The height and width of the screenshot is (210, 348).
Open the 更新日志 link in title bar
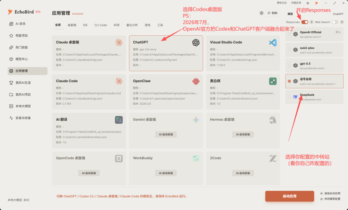(x=282, y=3)
